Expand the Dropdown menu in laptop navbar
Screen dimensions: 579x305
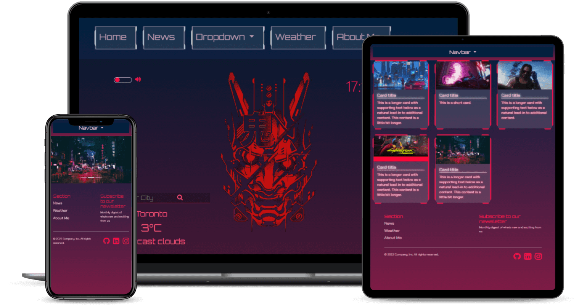228,37
